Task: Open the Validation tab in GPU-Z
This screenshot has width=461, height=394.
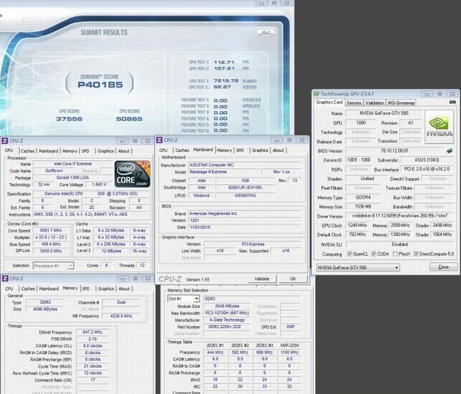Action: click(x=374, y=103)
